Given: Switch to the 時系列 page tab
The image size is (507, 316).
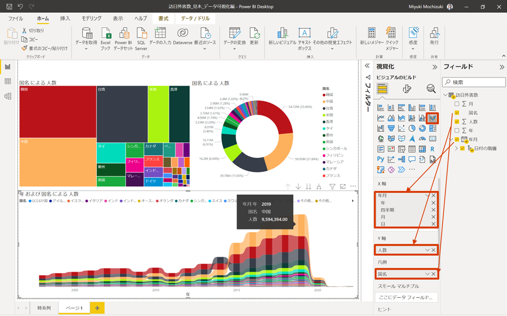Looking at the screenshot, I should (44, 308).
